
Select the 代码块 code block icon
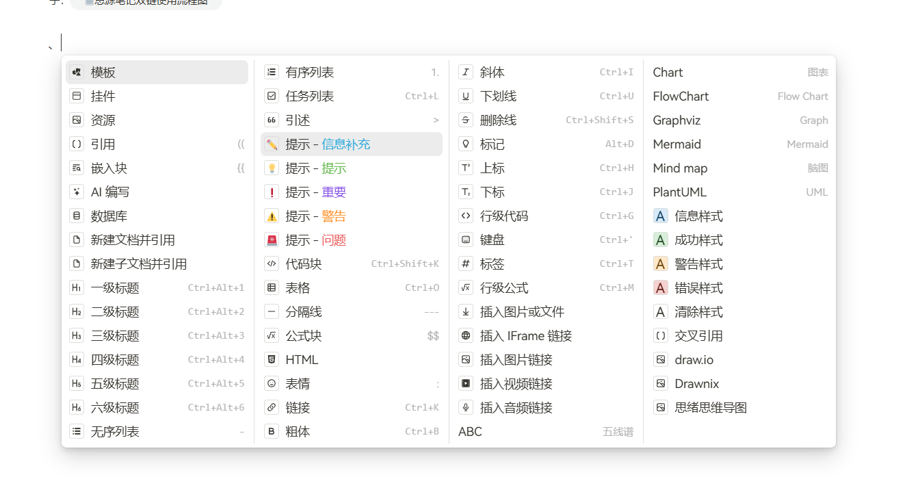pyautogui.click(x=272, y=264)
